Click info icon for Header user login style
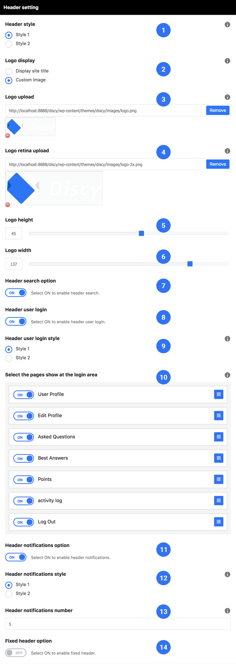Image resolution: width=236 pixels, height=664 pixels. [x=227, y=339]
